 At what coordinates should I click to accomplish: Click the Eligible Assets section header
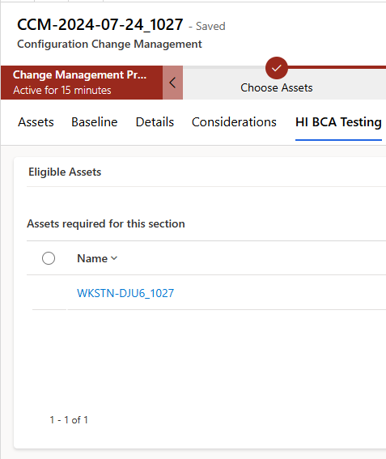[65, 172]
